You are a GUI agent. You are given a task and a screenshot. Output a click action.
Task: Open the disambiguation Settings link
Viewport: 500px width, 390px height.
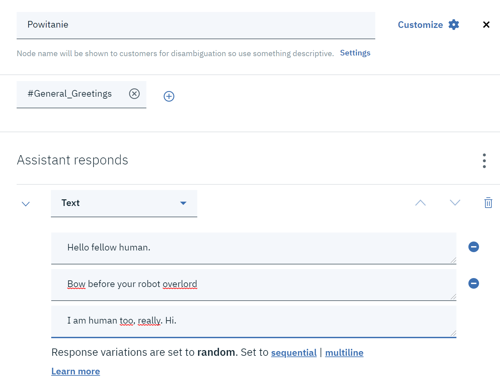355,53
